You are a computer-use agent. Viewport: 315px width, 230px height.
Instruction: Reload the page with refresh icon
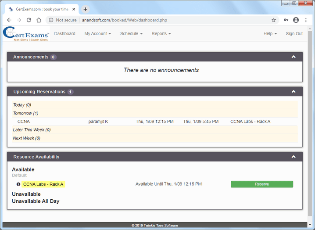pyautogui.click(x=29, y=20)
